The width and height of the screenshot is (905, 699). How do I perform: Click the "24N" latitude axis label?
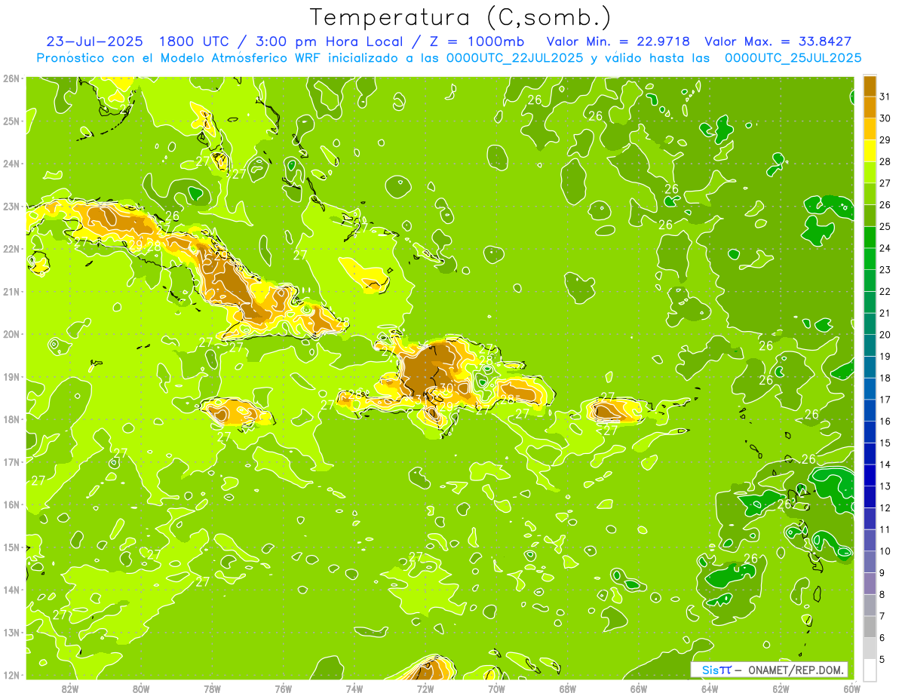coord(11,164)
